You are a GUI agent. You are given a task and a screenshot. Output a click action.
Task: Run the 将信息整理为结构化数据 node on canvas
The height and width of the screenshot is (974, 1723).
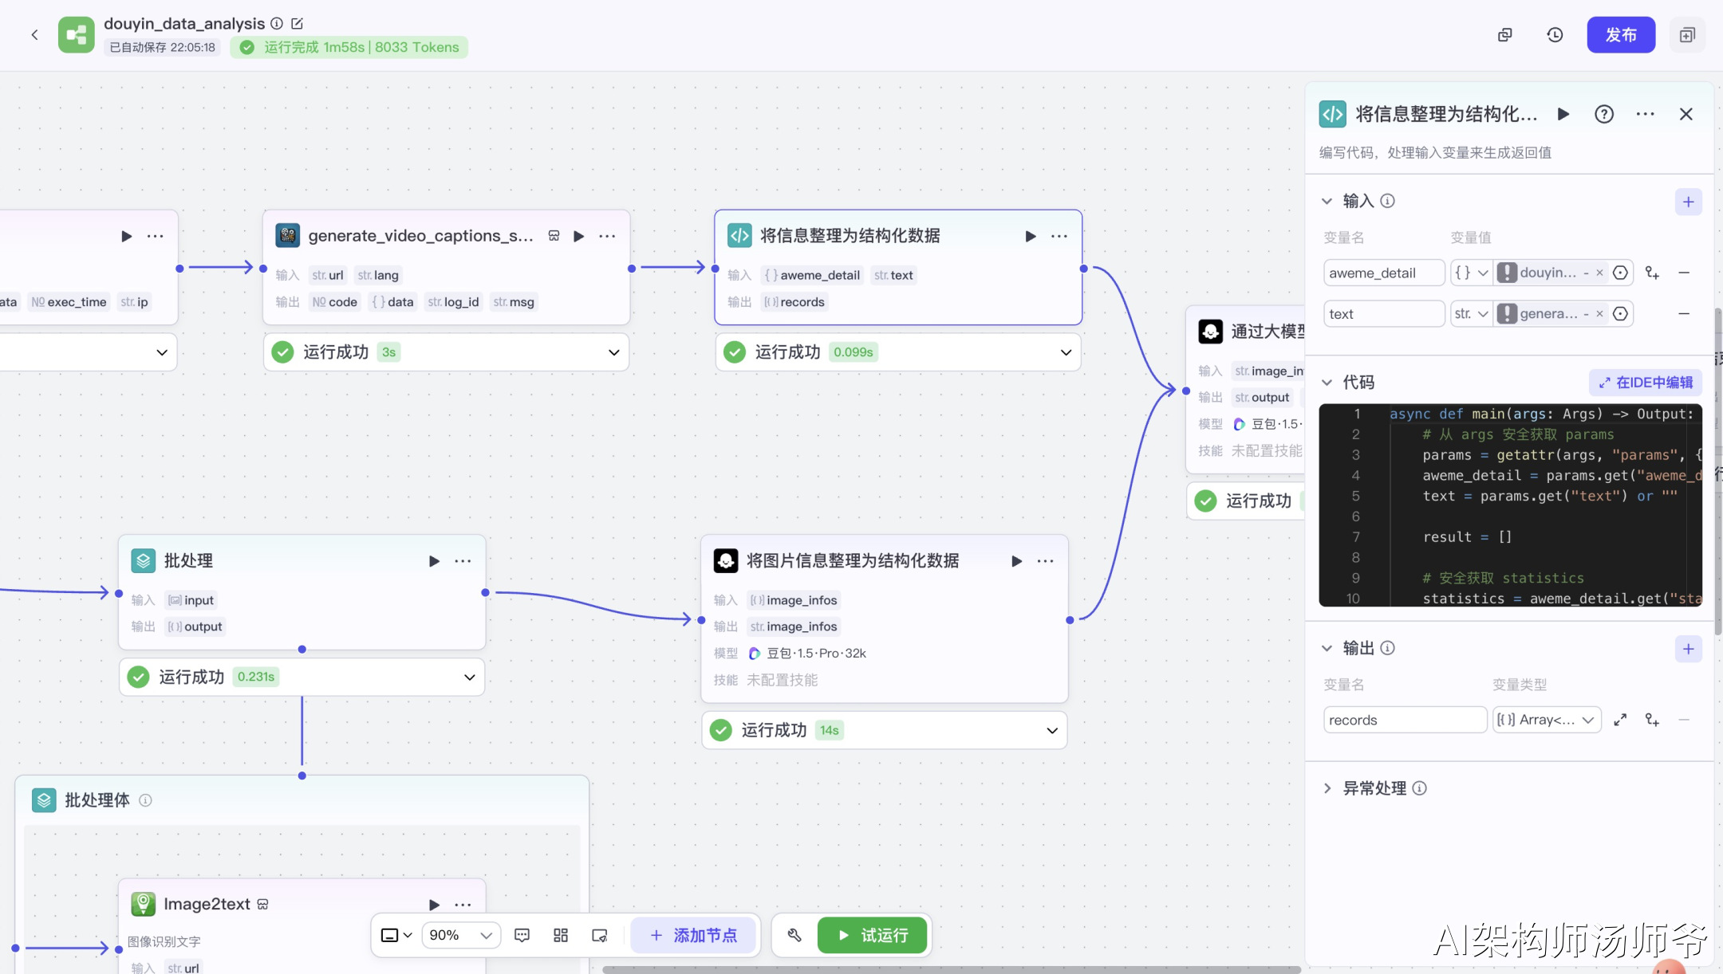click(x=1031, y=236)
